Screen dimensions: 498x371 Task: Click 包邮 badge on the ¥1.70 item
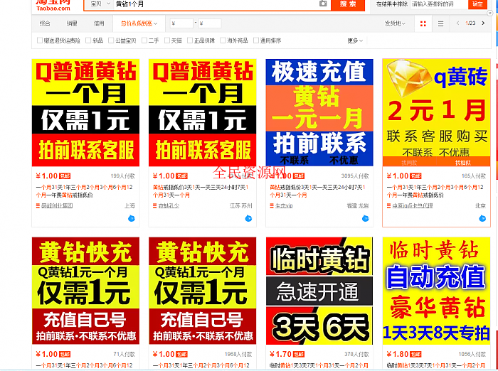299,354
